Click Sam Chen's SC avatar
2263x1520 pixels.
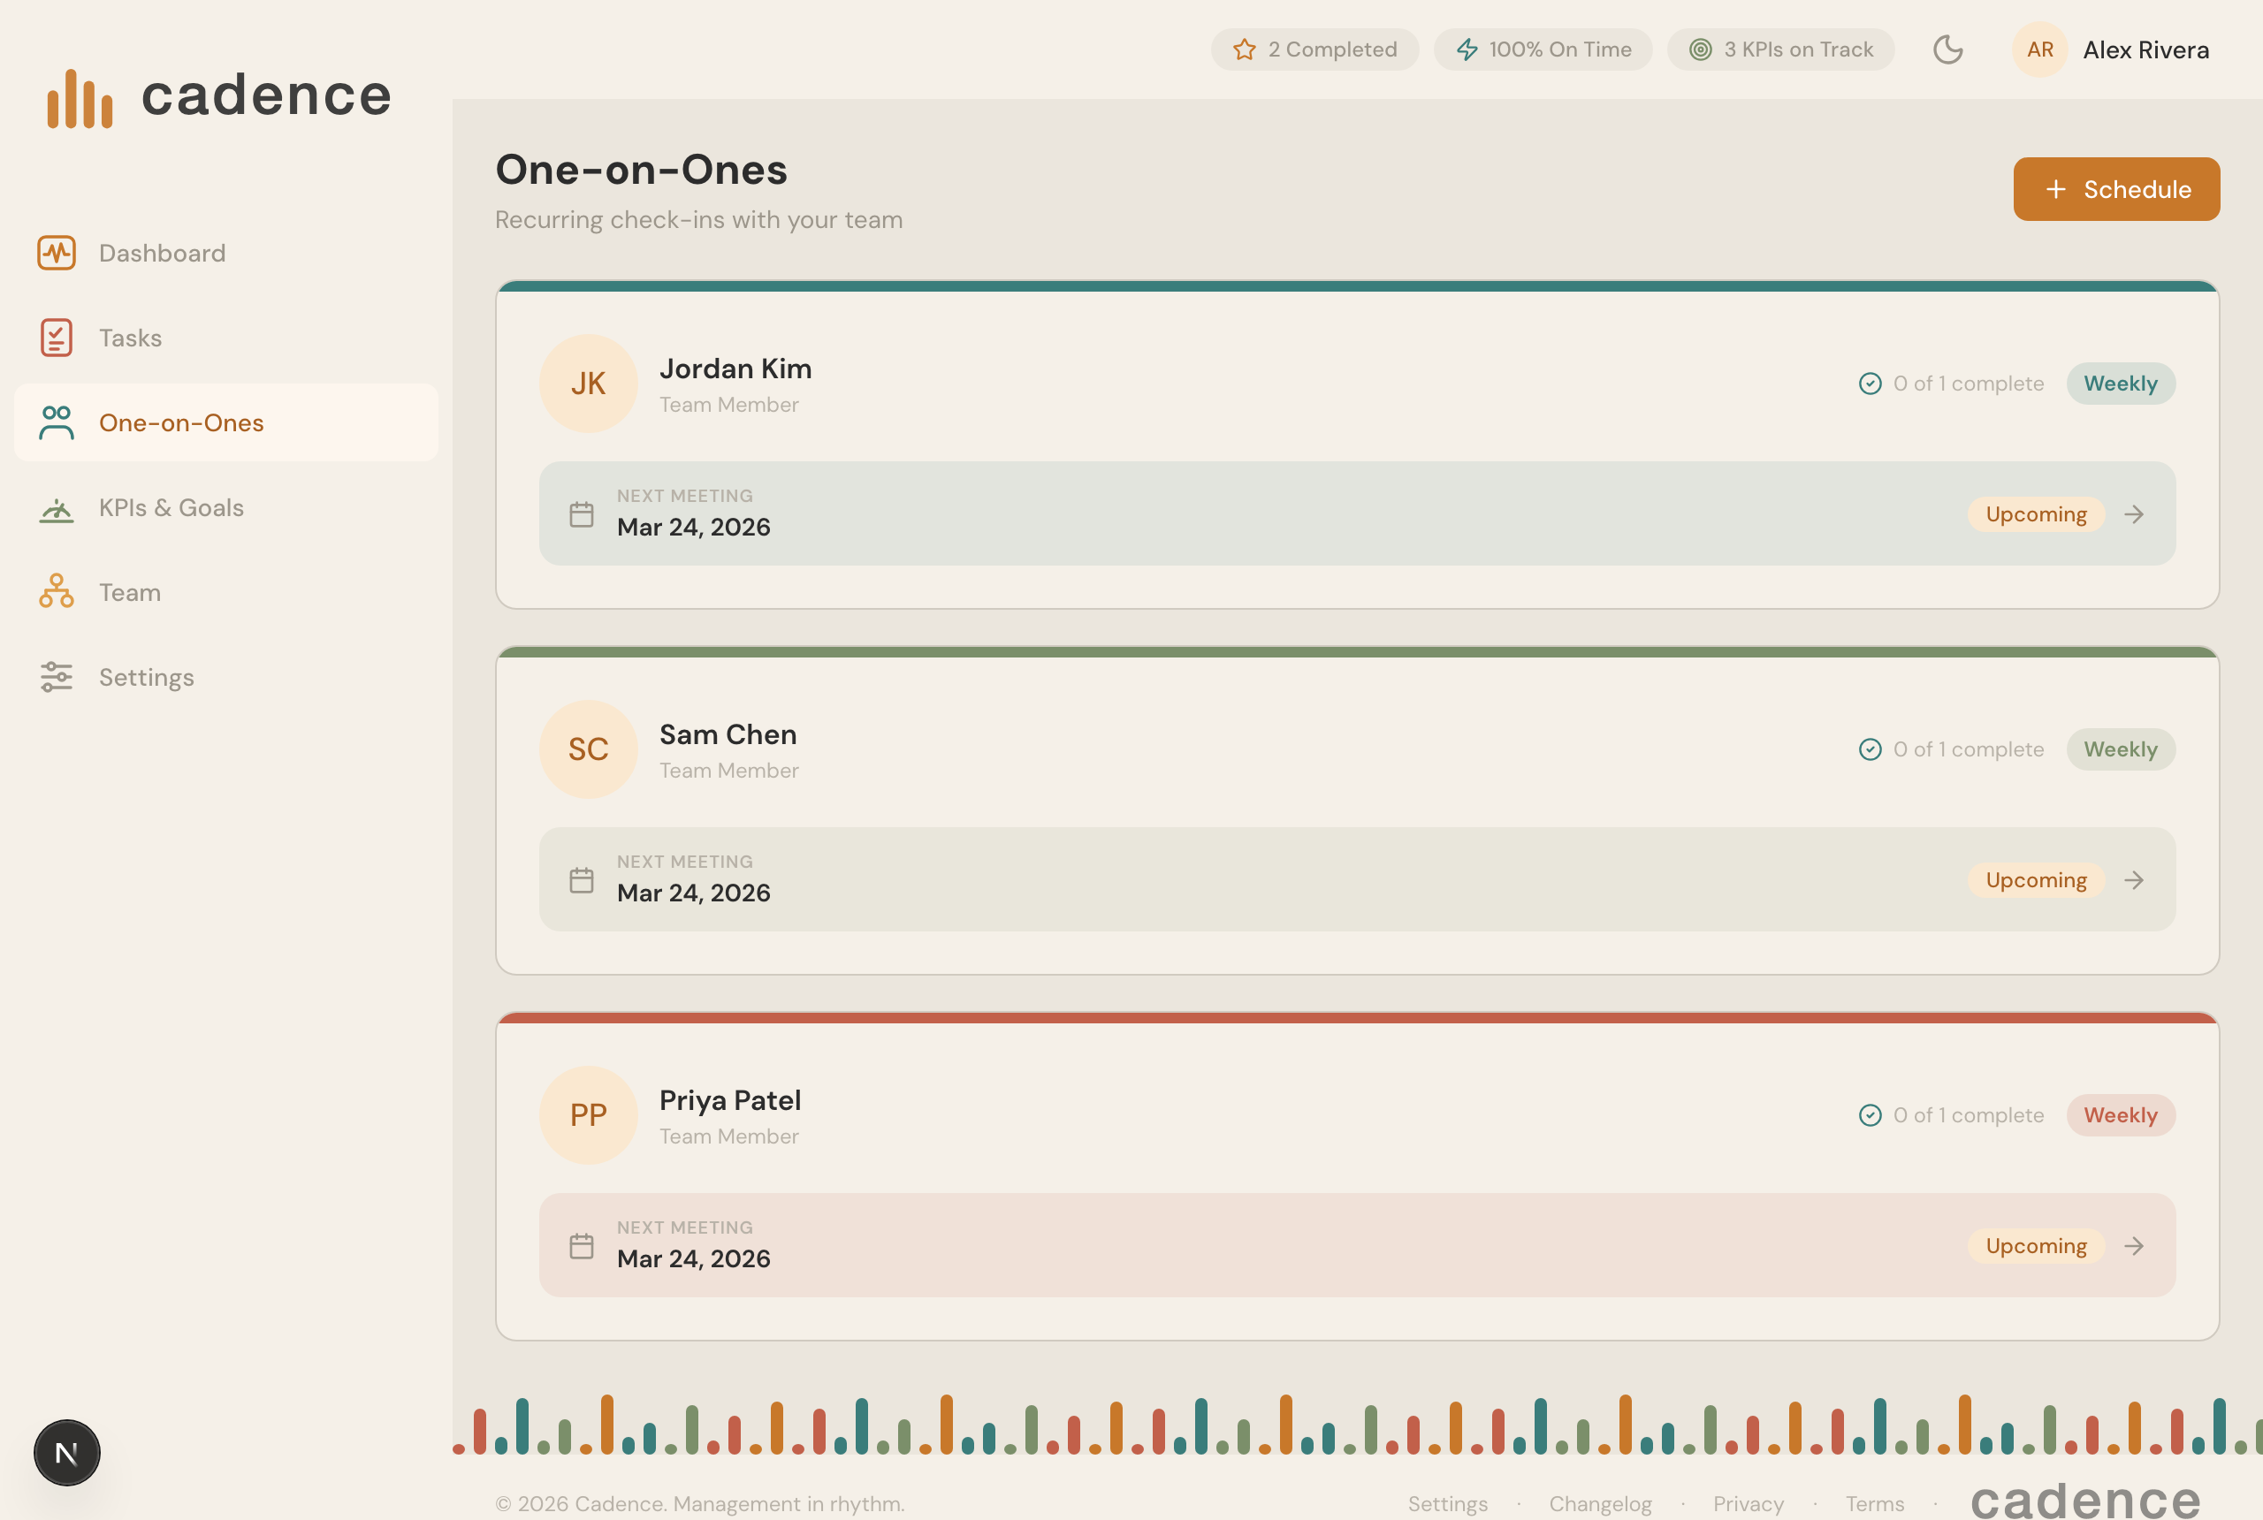(588, 749)
